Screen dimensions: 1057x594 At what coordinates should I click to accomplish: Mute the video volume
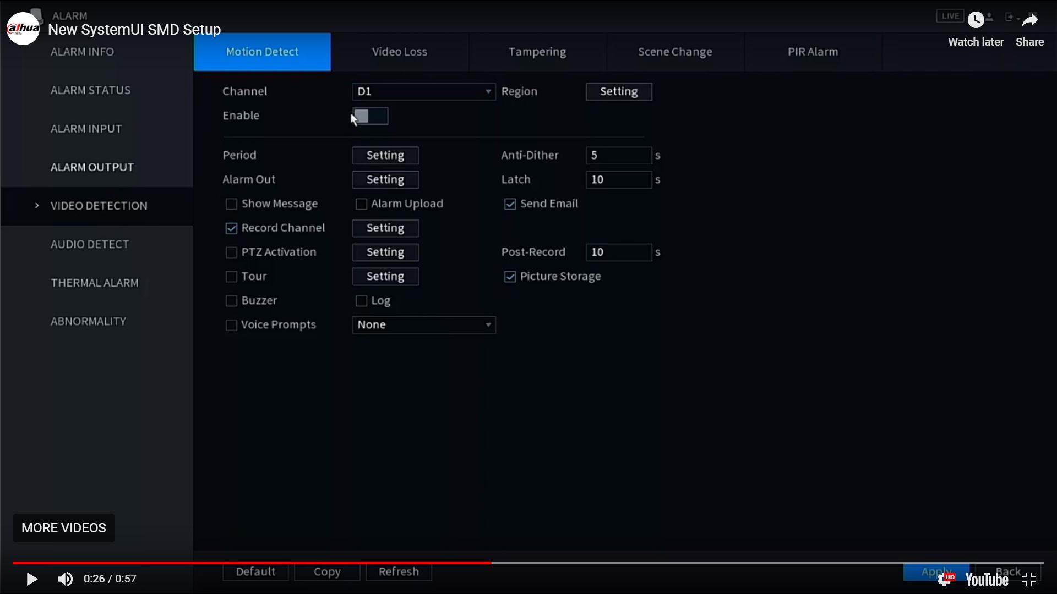(x=65, y=579)
